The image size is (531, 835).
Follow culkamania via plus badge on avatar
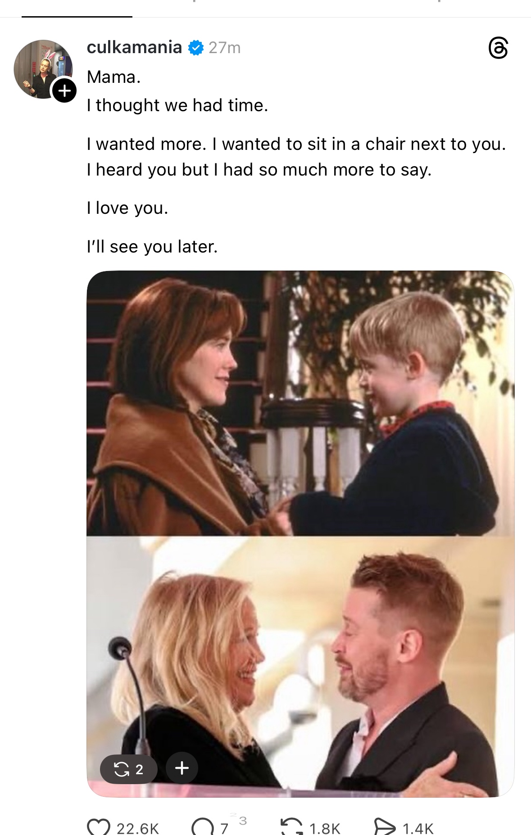tap(64, 90)
